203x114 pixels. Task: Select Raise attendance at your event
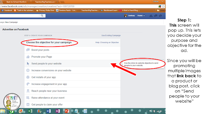[72, 98]
